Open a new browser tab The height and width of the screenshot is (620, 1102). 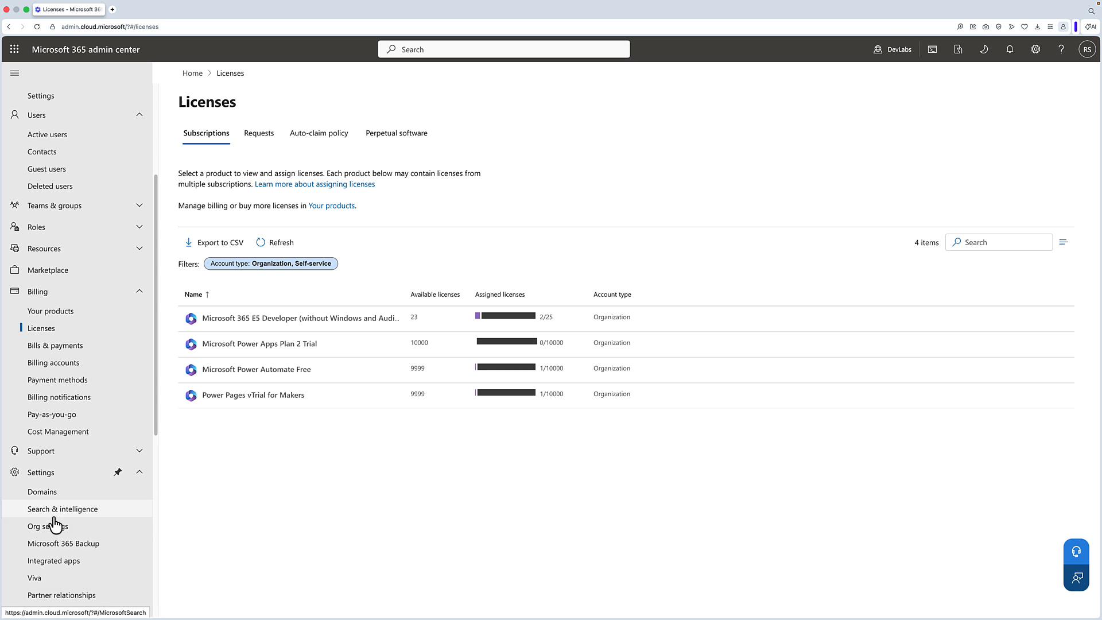coord(112,9)
